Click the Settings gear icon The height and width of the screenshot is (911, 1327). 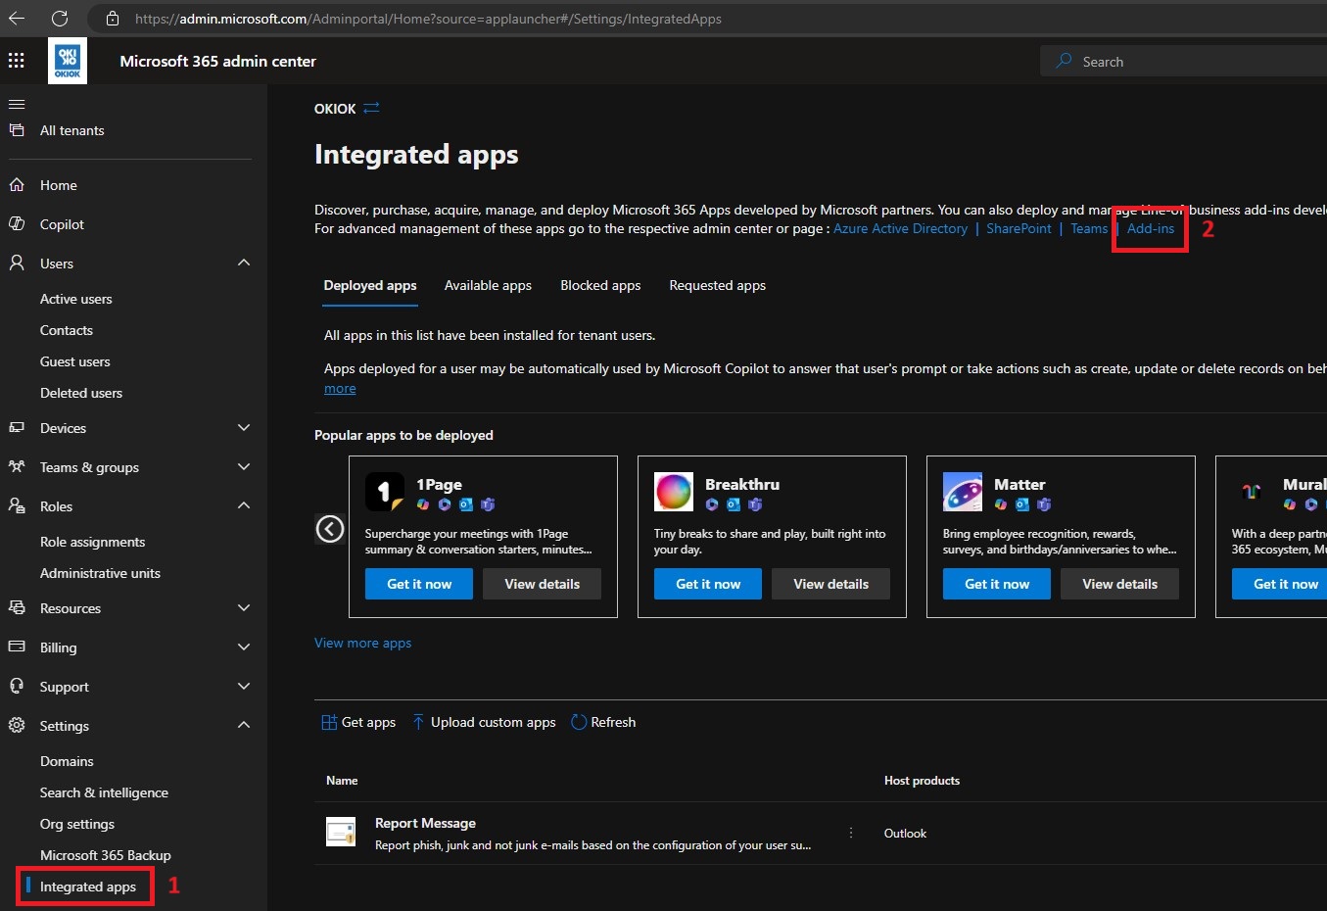coord(17,726)
